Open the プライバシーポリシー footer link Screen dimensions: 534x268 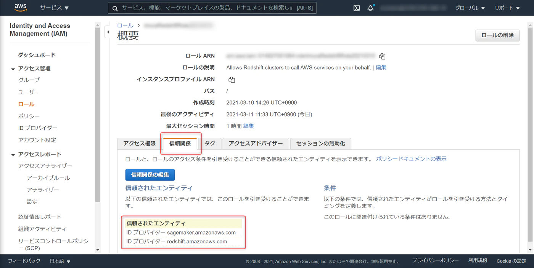[435, 261]
